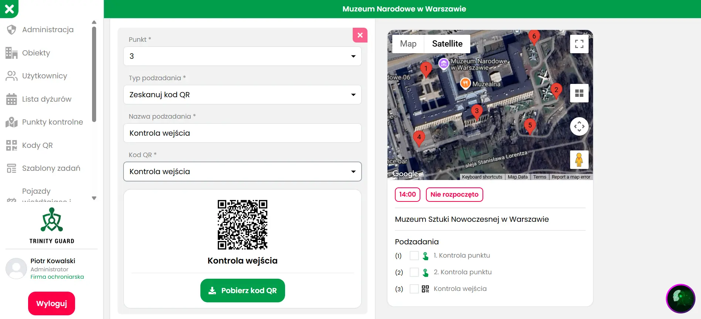Viewport: 701px width, 319px height.
Task: Click Map Data button on map
Action: coord(518,177)
